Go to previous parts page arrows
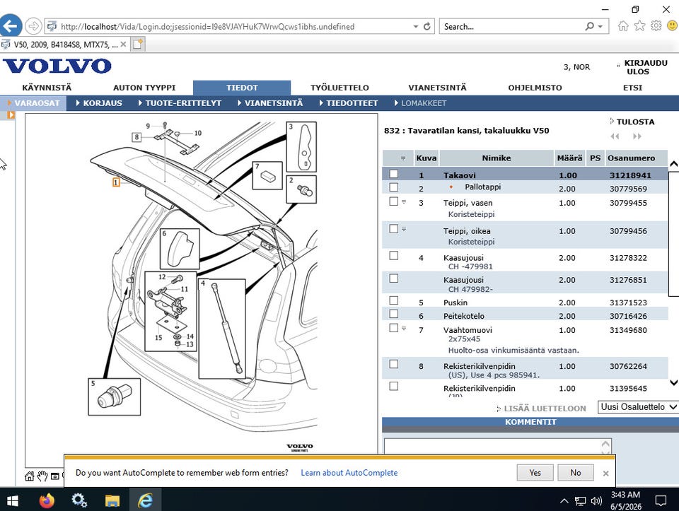 (x=615, y=136)
